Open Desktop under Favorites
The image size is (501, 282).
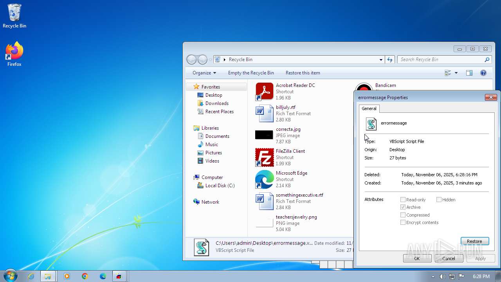tap(214, 95)
